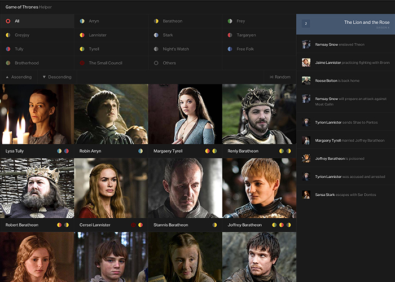Click Cersei Lannister's Lannister house badge

tap(141, 225)
